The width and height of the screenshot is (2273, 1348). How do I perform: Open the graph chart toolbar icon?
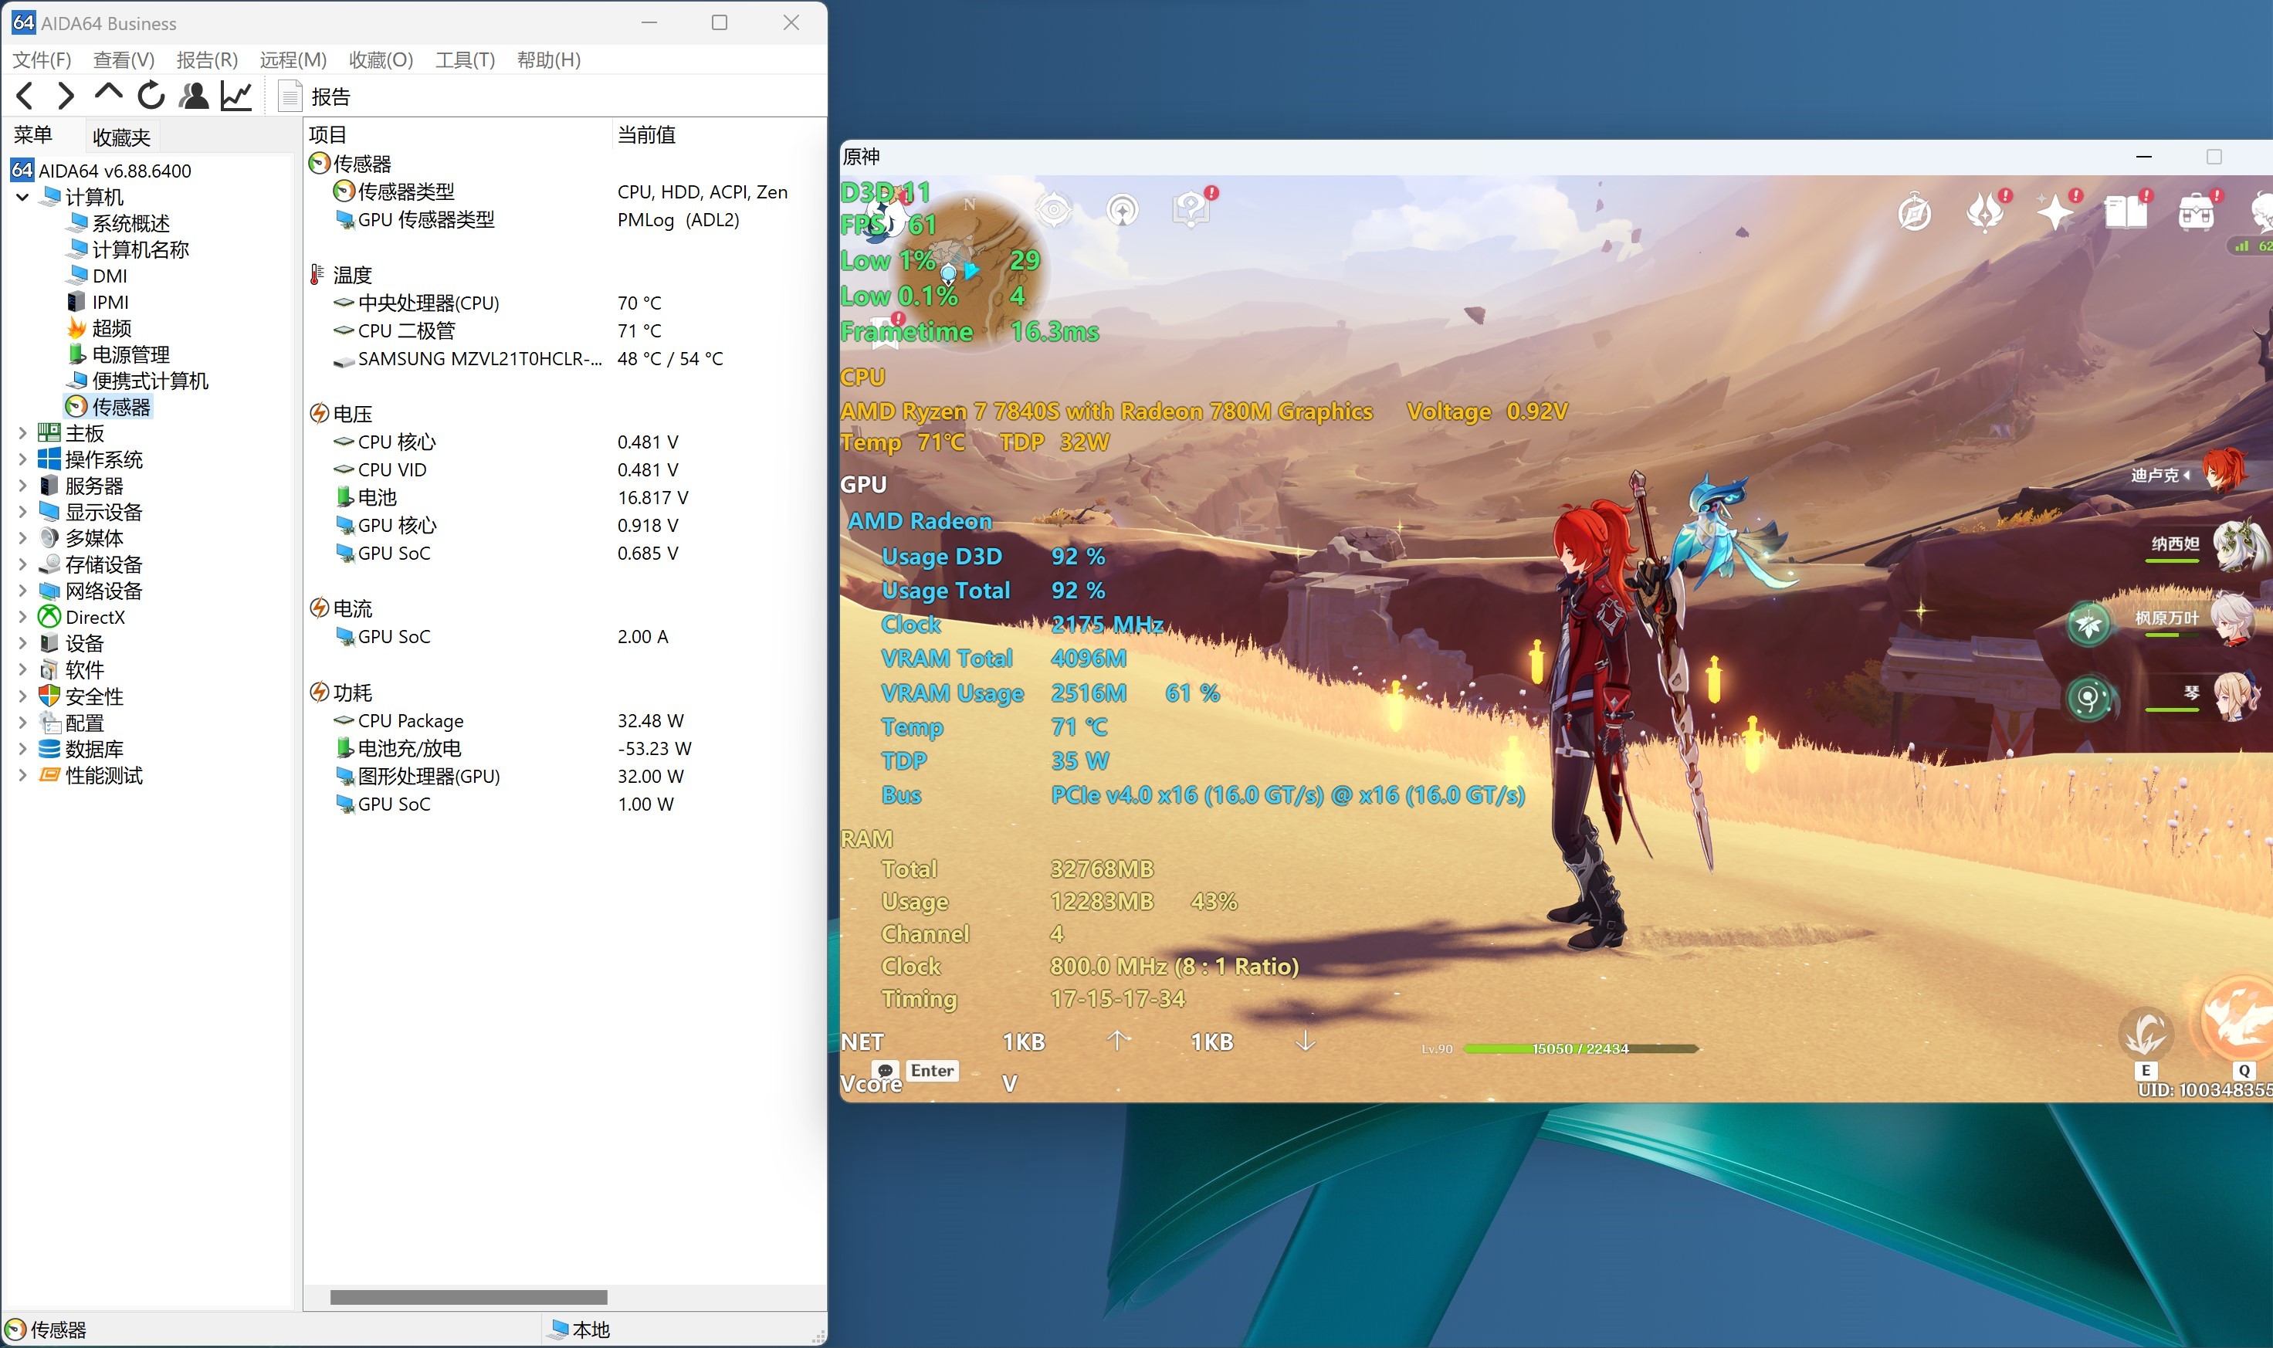pyautogui.click(x=236, y=96)
